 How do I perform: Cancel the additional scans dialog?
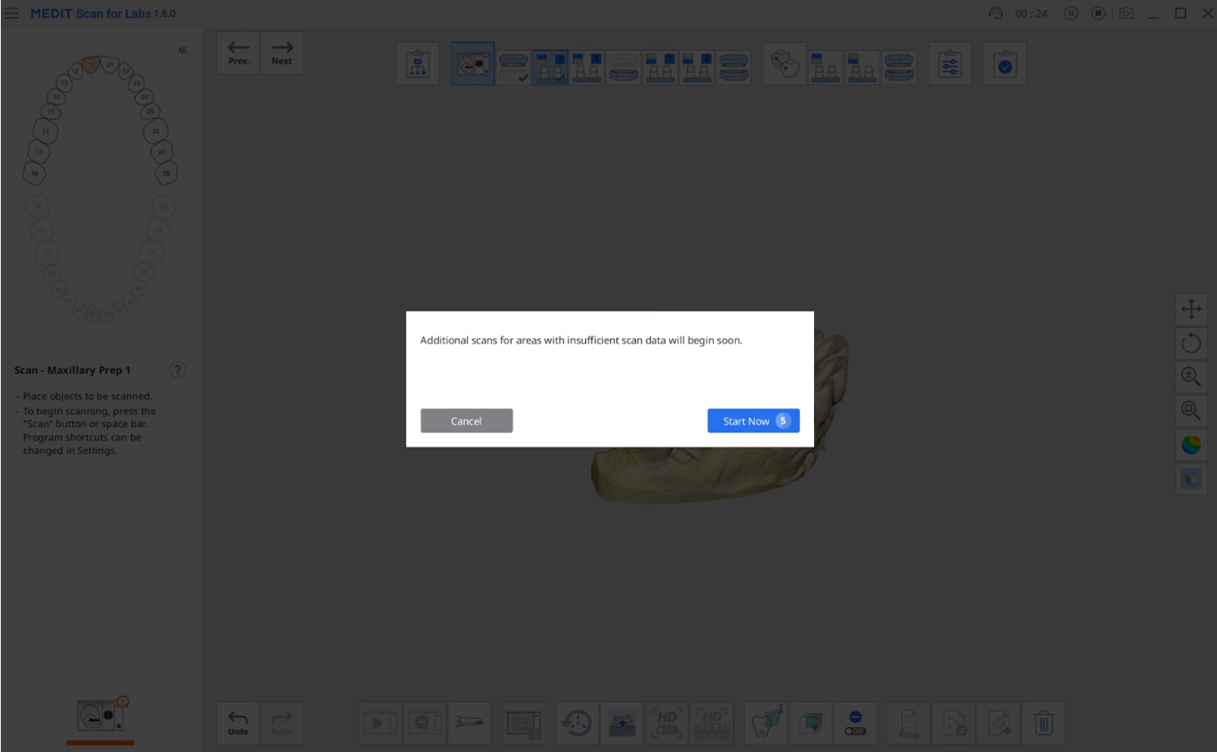[466, 421]
